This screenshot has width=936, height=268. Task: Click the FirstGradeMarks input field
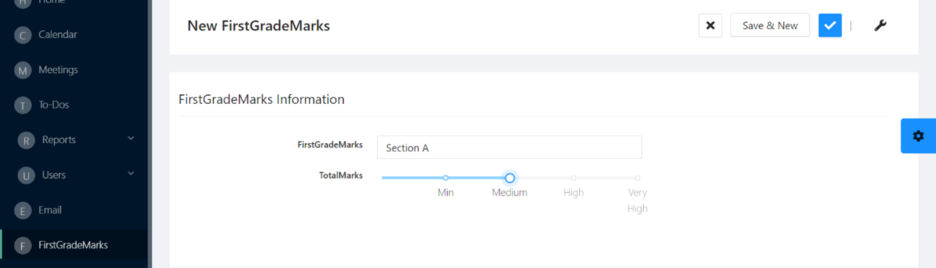pos(510,147)
